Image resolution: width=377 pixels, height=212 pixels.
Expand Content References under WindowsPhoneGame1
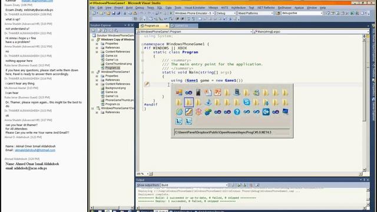tap(97, 84)
